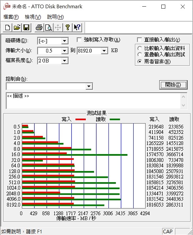Click the red write bar for 2048.0 row
193x235 pixels.
41,192
